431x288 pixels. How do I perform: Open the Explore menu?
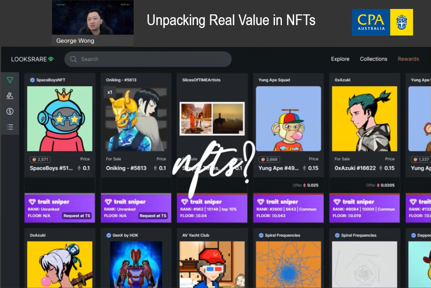pyautogui.click(x=340, y=59)
